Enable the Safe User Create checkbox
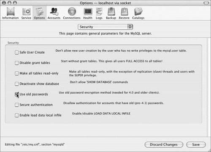The image size is (211, 152). 16,52
